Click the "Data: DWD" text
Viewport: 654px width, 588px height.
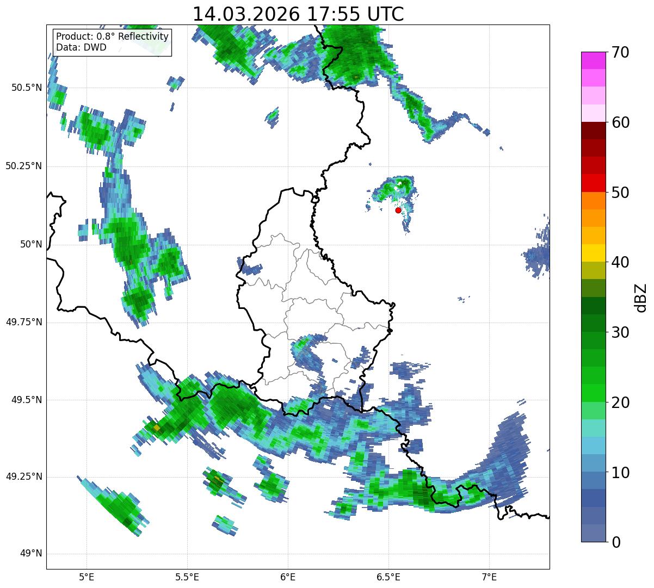(x=81, y=47)
